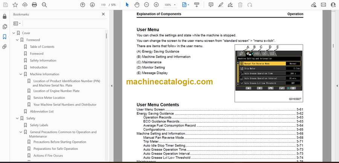
Task: Click the delete trash icon
Action: (240, 5)
